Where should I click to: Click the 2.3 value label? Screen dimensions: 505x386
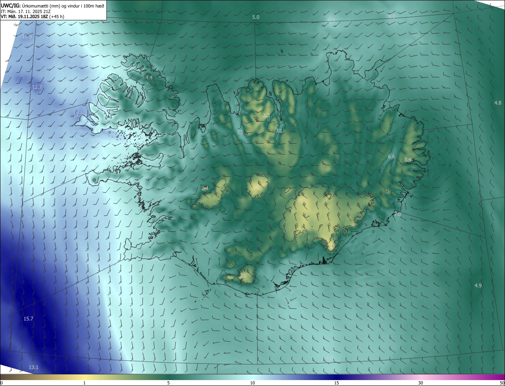tap(266, 116)
